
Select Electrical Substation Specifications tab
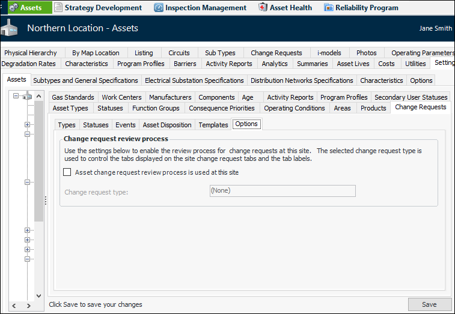pos(194,80)
